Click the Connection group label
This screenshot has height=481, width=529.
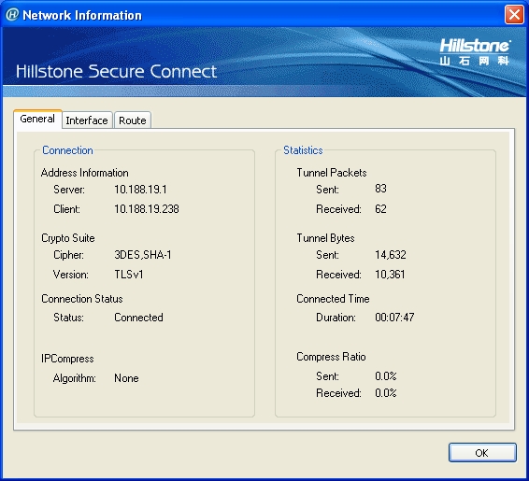(x=67, y=150)
